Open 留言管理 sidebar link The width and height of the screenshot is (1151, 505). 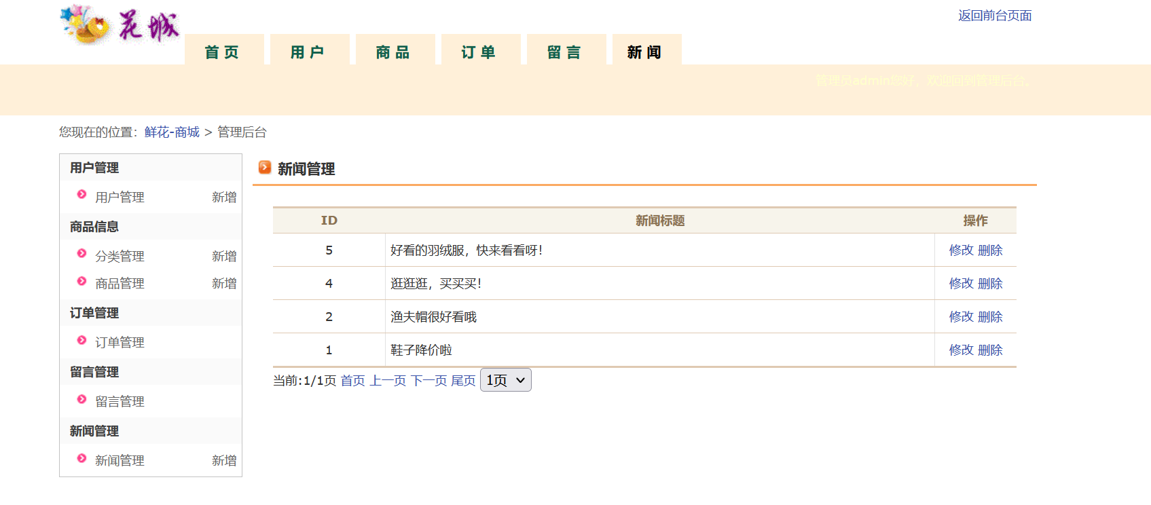click(120, 402)
